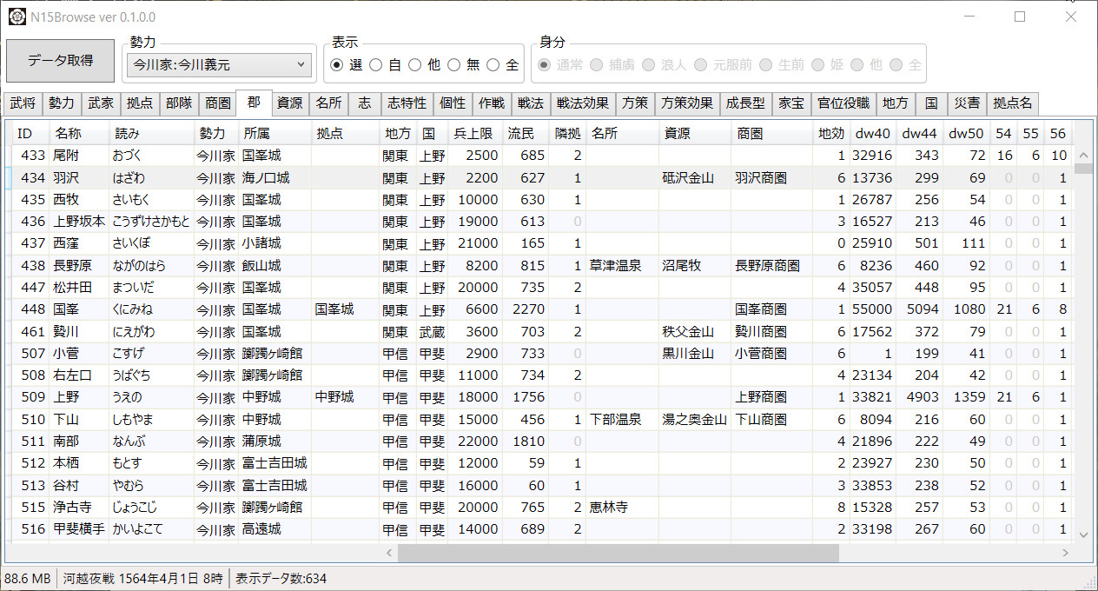Click the 富士吉田城 cell in 本栖 row
Image resolution: width=1098 pixels, height=591 pixels.
(274, 463)
